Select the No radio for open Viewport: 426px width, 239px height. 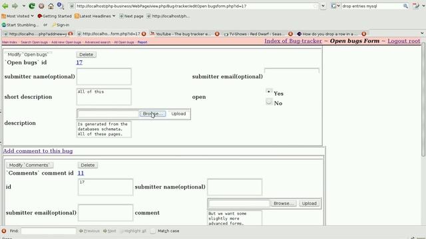pyautogui.click(x=269, y=102)
